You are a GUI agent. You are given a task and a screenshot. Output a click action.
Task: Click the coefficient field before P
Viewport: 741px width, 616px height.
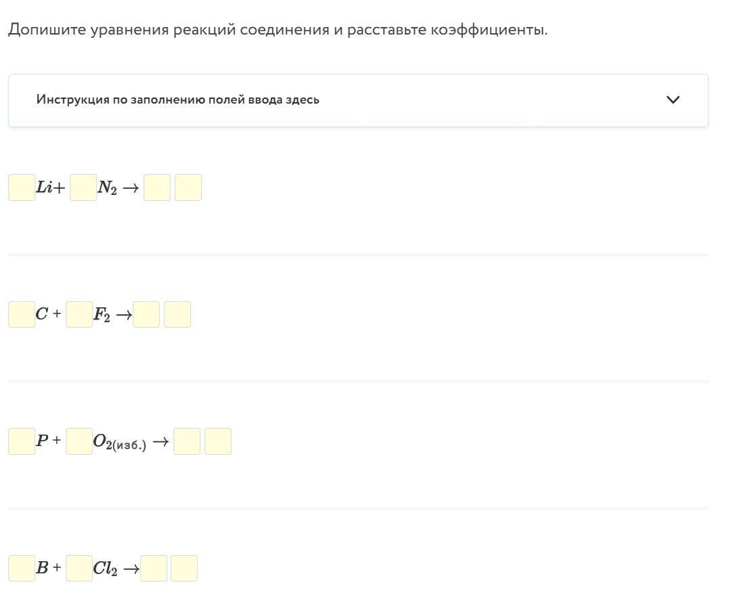22,441
